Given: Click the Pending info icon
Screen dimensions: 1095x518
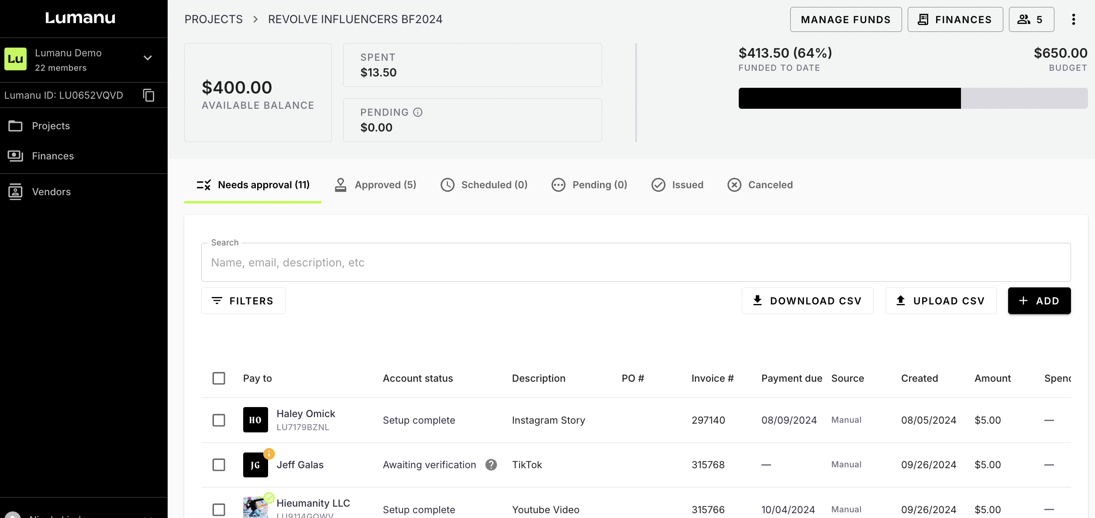Looking at the screenshot, I should [418, 112].
